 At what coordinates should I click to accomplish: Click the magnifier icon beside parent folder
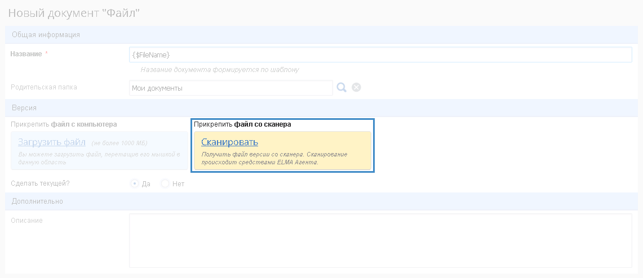click(341, 87)
